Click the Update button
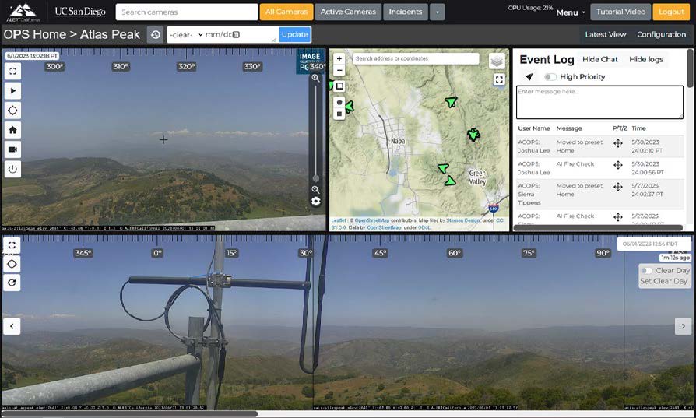The width and height of the screenshot is (696, 418). 295,35
